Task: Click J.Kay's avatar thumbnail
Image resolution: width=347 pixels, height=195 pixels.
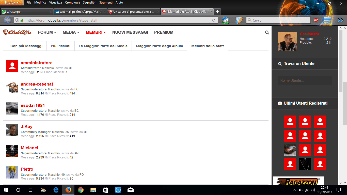Action: coord(12,130)
